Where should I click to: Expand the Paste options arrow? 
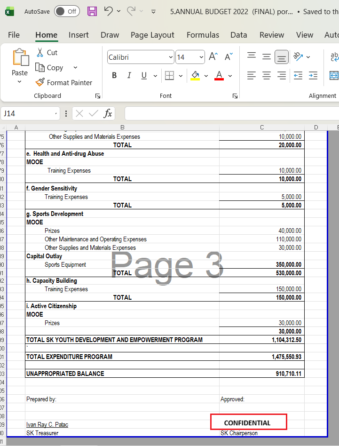pyautogui.click(x=19, y=82)
